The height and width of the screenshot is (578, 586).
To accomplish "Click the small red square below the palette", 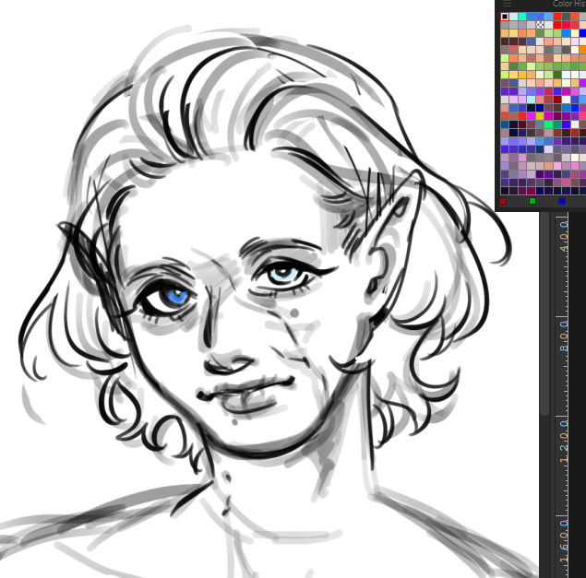I will pyautogui.click(x=503, y=201).
